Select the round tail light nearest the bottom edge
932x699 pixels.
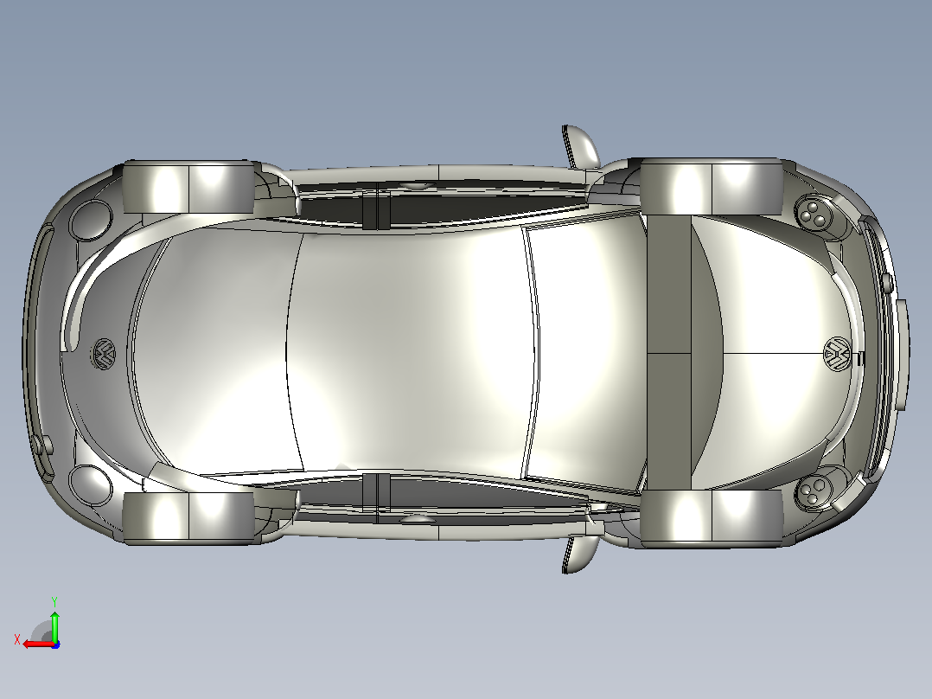[x=90, y=485]
